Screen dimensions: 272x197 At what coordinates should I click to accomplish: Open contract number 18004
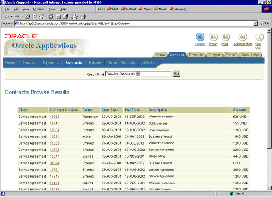(54, 130)
